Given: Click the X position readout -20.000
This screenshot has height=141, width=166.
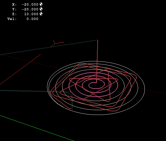Looking at the screenshot, I should click(30, 5).
